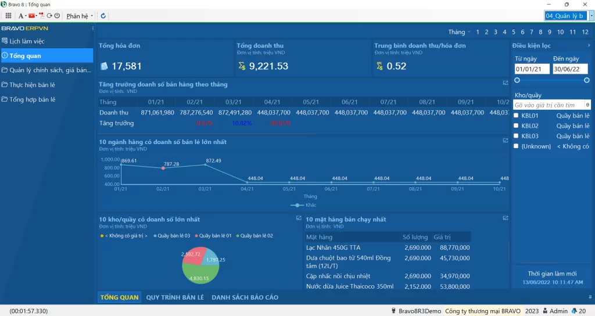Click the PDF export icon

point(42,16)
